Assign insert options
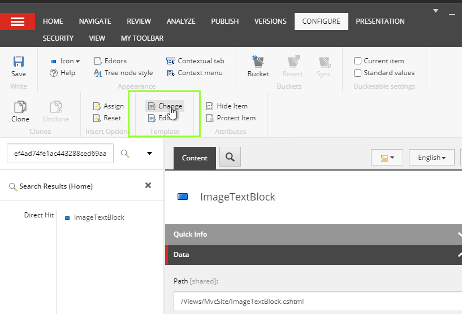 point(108,106)
